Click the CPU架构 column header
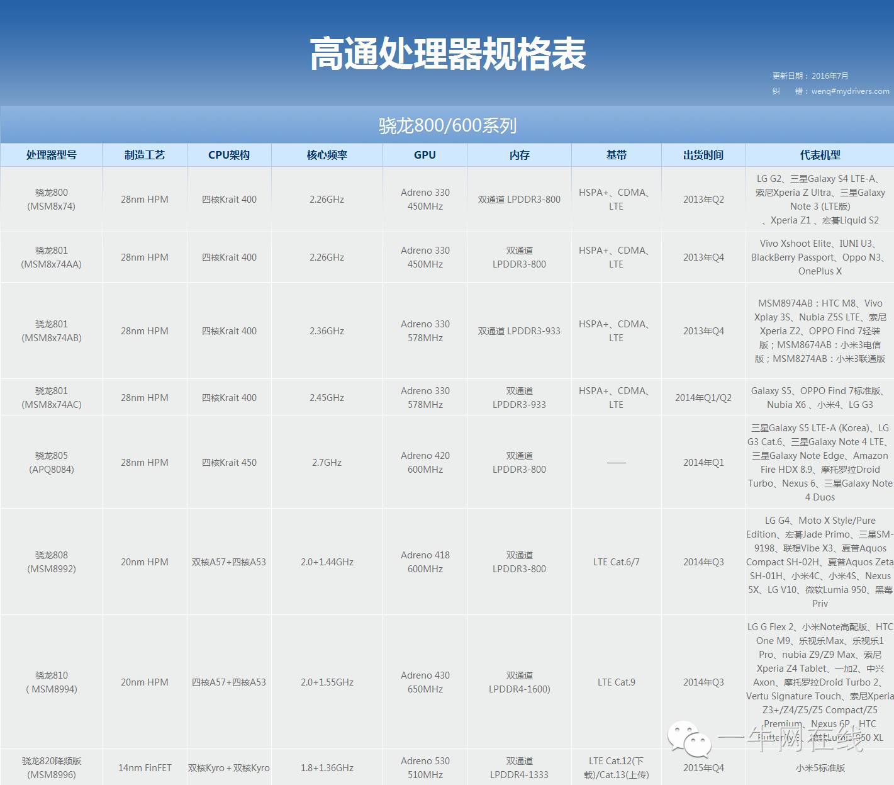Viewport: 894px width, 785px height. point(229,155)
